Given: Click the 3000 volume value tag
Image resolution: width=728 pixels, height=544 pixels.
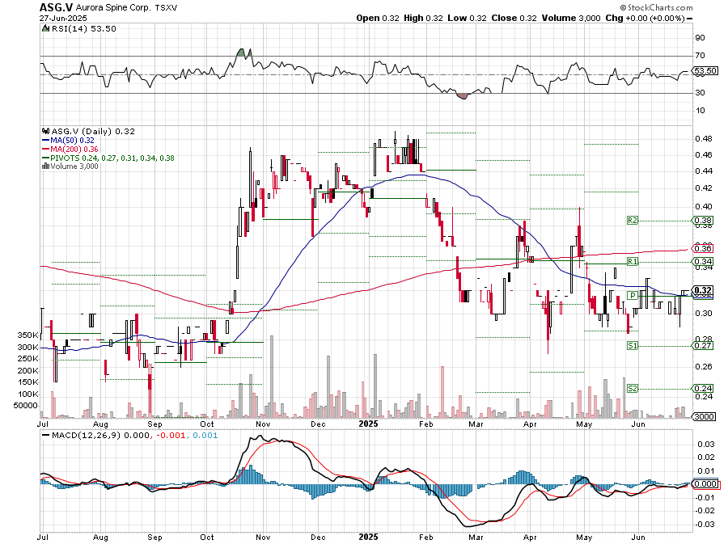Looking at the screenshot, I should (704, 416).
